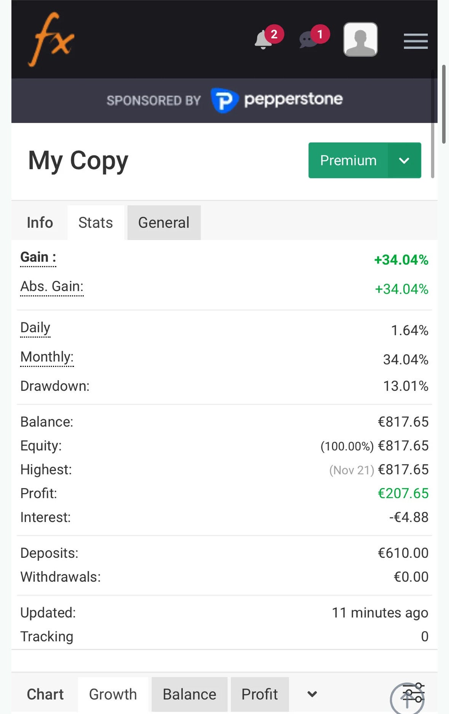Select the Profit chart tab

[260, 694]
